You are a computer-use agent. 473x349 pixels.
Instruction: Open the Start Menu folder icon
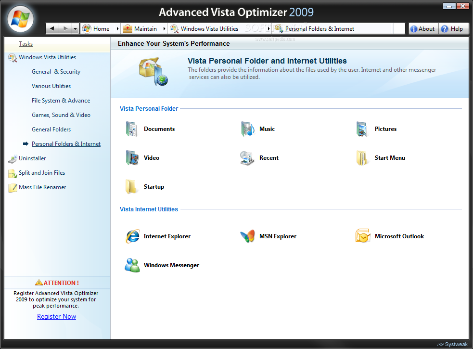(x=362, y=158)
